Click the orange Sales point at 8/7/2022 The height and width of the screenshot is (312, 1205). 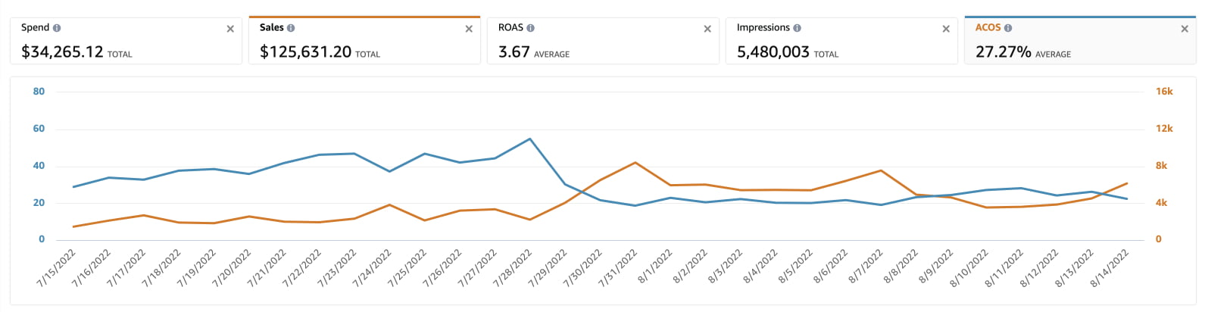(881, 170)
